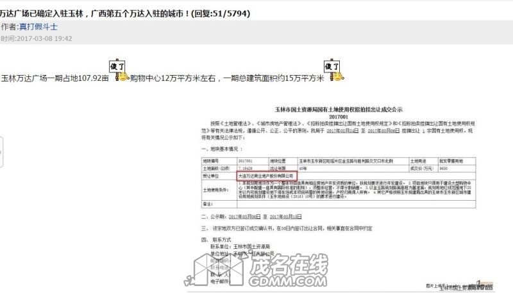The height and width of the screenshot is (295, 513).
Task: Click the second 傻了 sign emoticon after 15万平方米
Action: tap(333, 70)
